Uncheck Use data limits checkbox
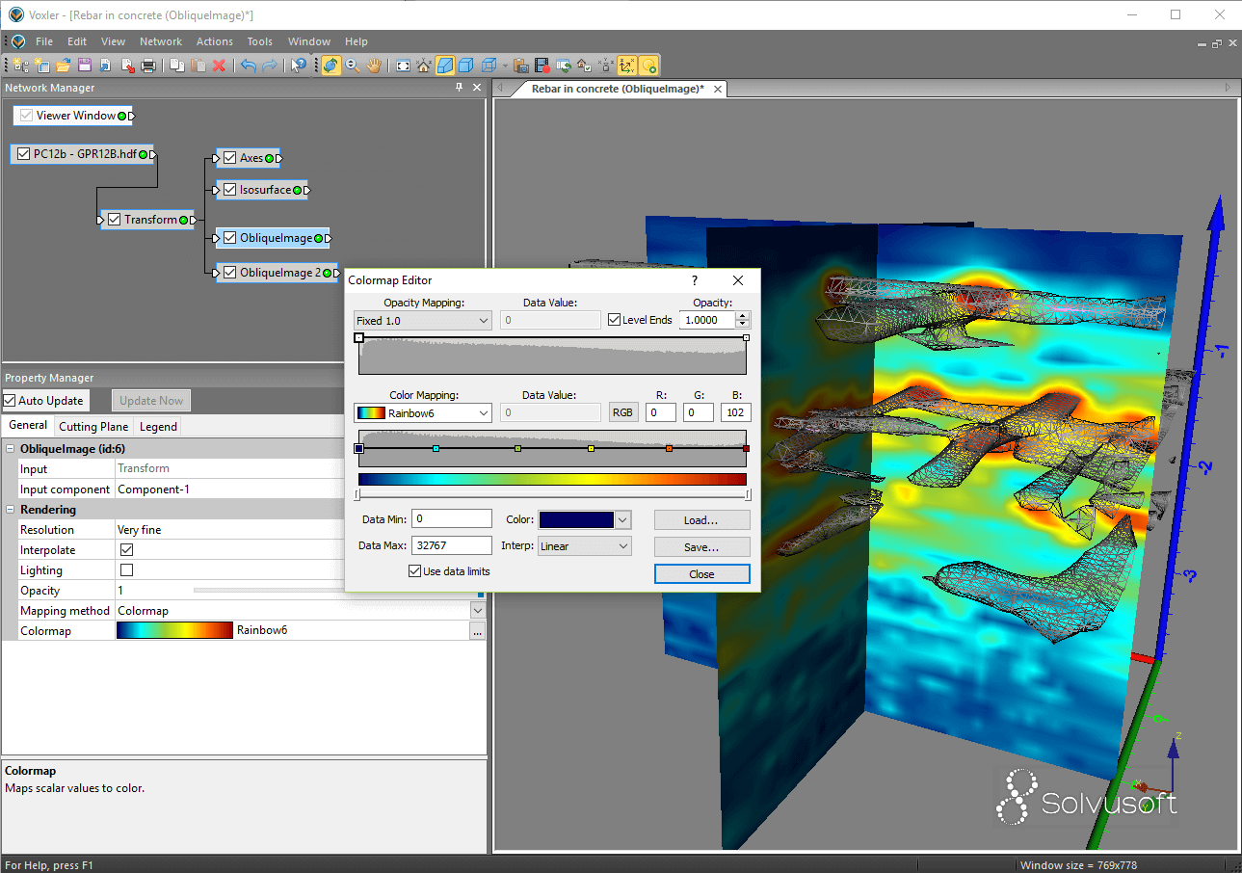Viewport: 1242px width, 873px height. point(414,571)
